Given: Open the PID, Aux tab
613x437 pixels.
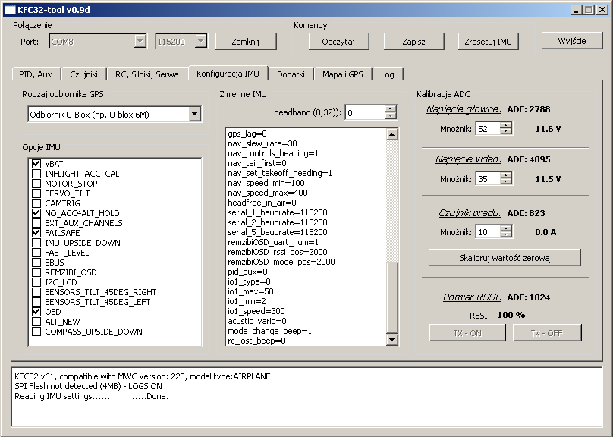Looking at the screenshot, I should tap(36, 74).
